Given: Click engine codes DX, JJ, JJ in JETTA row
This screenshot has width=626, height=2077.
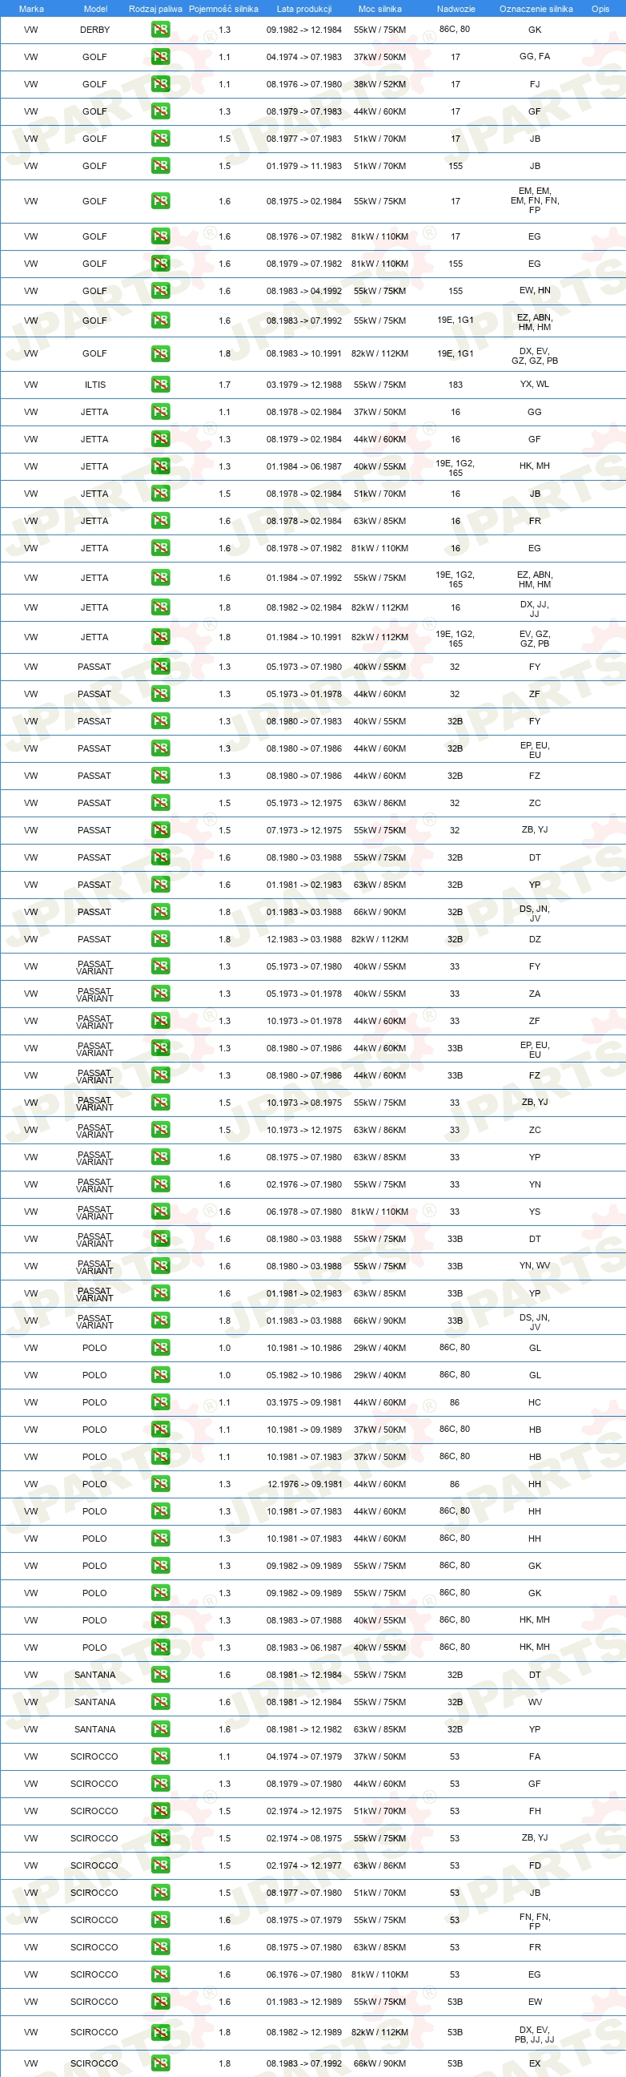Looking at the screenshot, I should click(x=535, y=609).
